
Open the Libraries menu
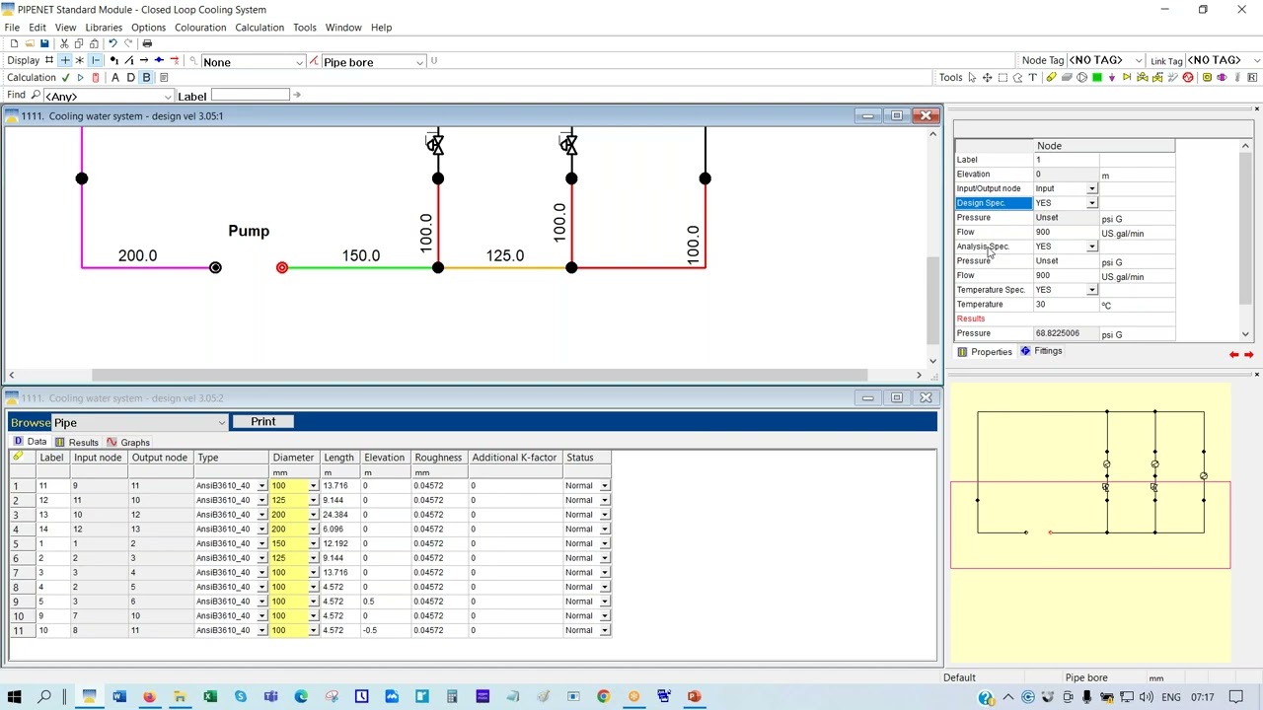click(x=104, y=27)
